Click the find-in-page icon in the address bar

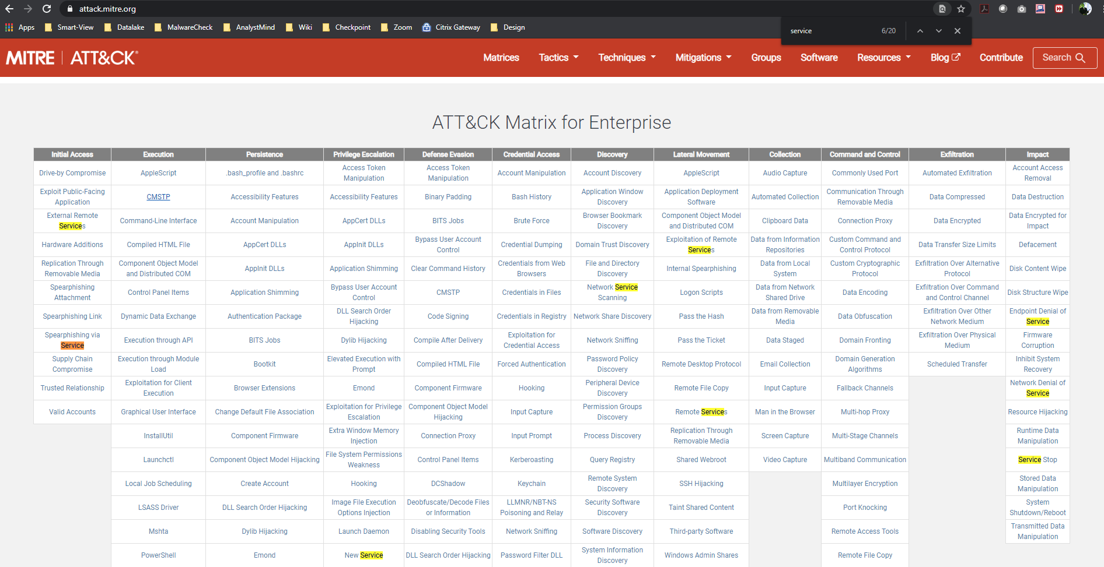pyautogui.click(x=942, y=9)
